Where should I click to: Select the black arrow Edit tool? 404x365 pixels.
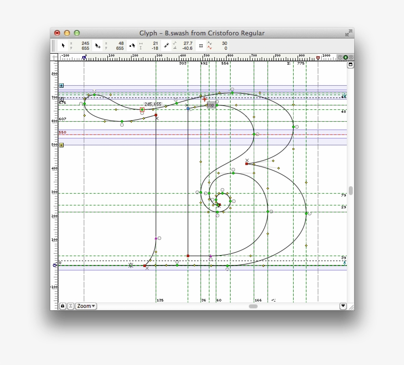tap(64, 45)
